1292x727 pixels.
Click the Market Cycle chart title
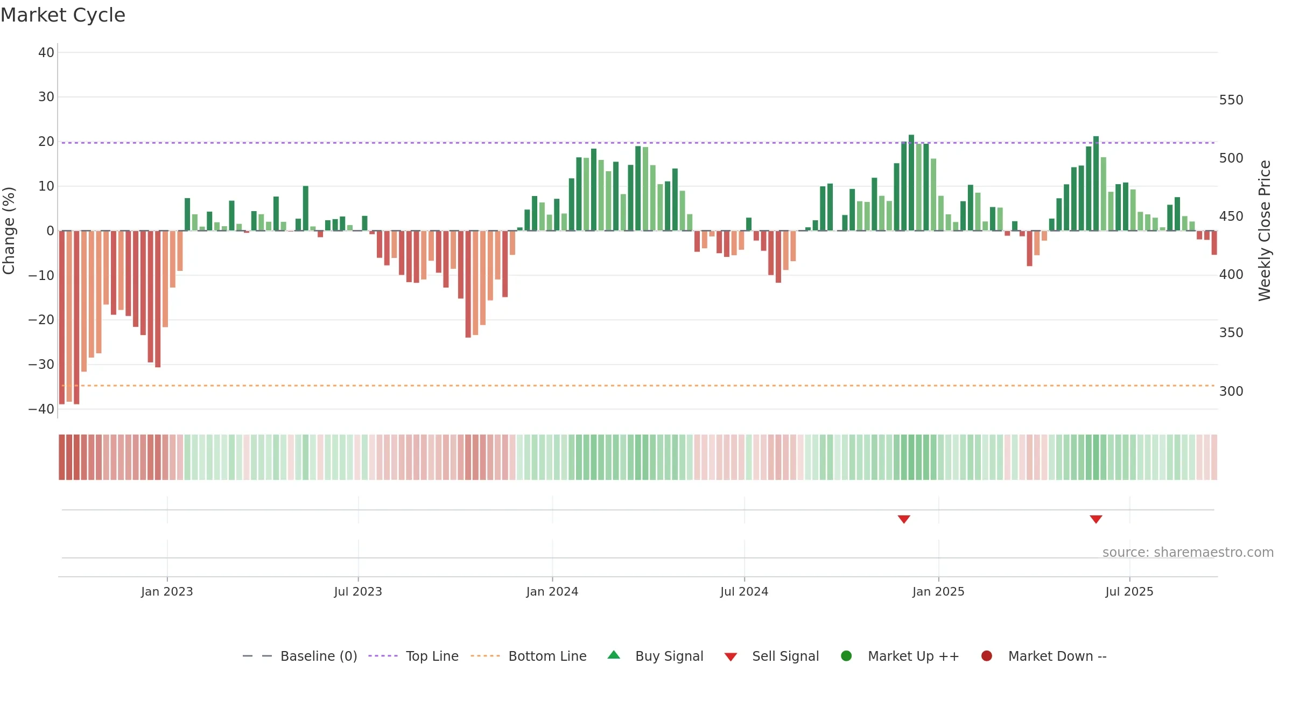click(63, 15)
